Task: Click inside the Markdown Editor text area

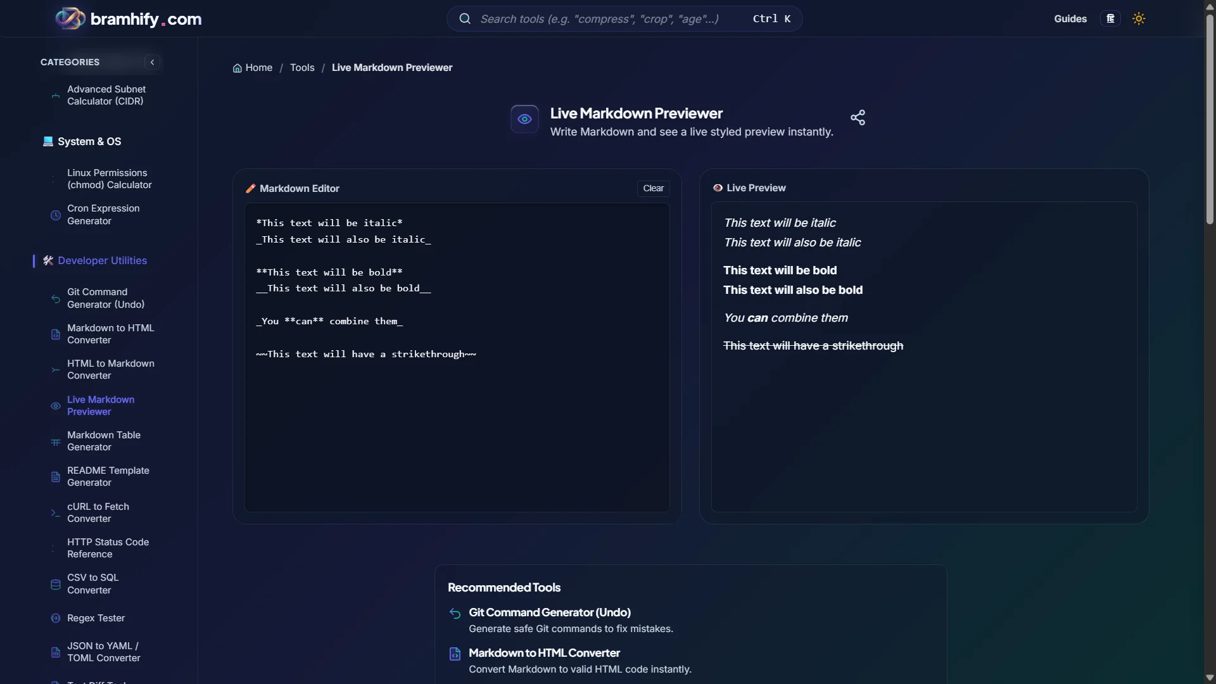Action: (457, 358)
